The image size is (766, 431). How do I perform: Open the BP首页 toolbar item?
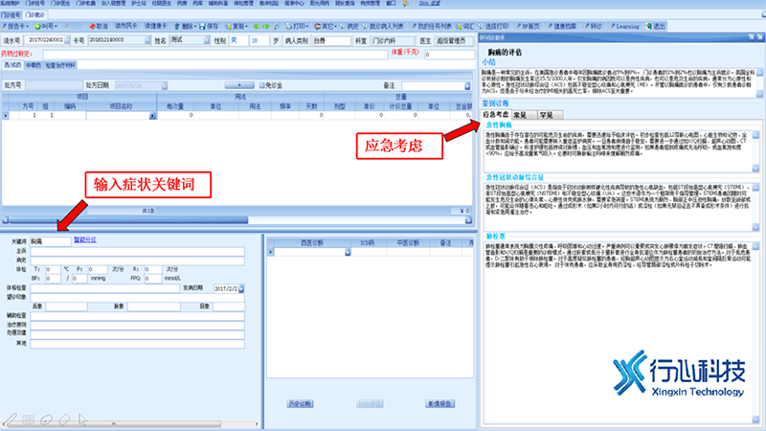(528, 27)
